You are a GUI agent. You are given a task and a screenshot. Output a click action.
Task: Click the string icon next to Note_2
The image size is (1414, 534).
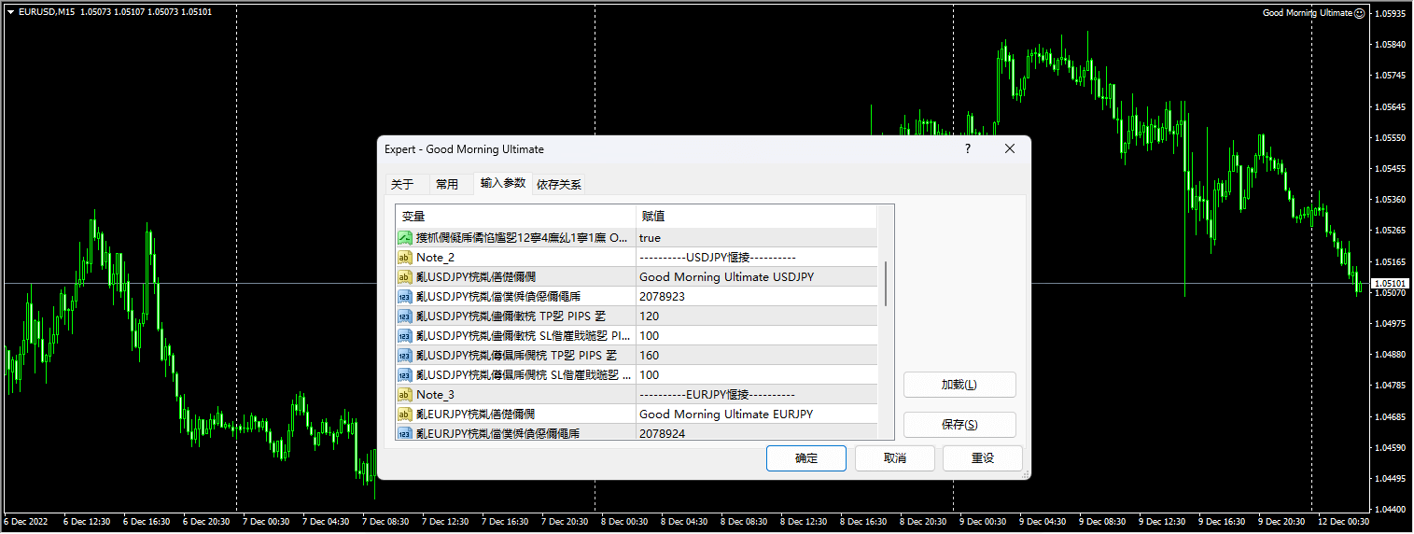tap(405, 258)
